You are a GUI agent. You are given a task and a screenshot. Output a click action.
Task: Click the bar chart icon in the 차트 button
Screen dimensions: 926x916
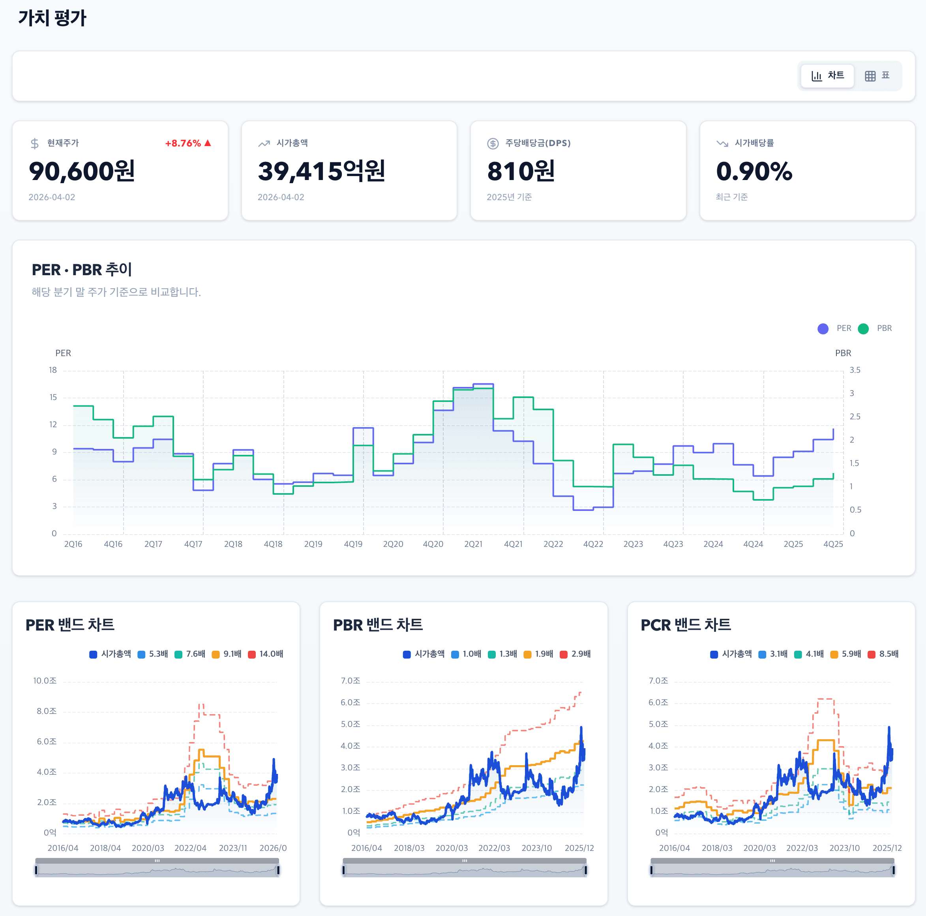click(x=818, y=76)
